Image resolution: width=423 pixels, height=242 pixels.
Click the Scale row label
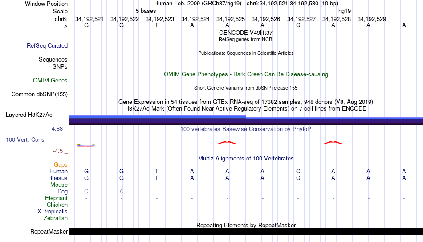pos(61,11)
